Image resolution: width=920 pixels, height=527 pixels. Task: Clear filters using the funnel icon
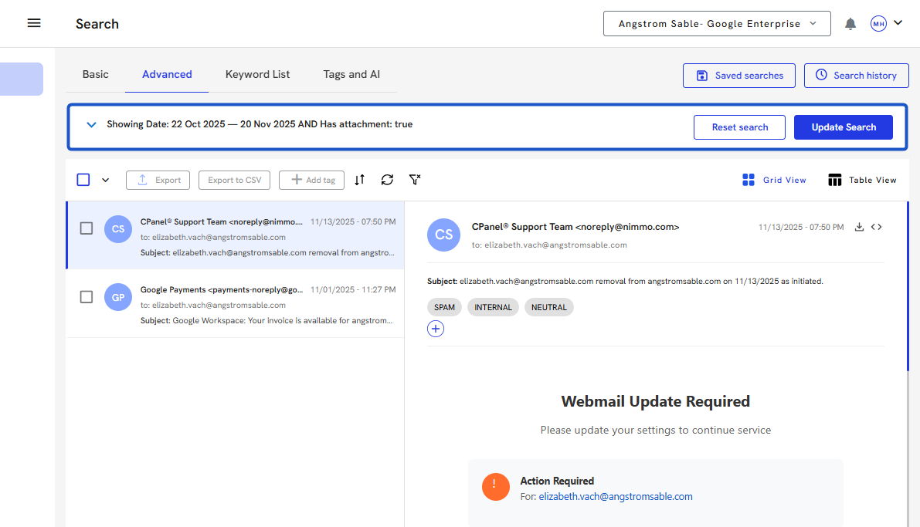pos(415,180)
